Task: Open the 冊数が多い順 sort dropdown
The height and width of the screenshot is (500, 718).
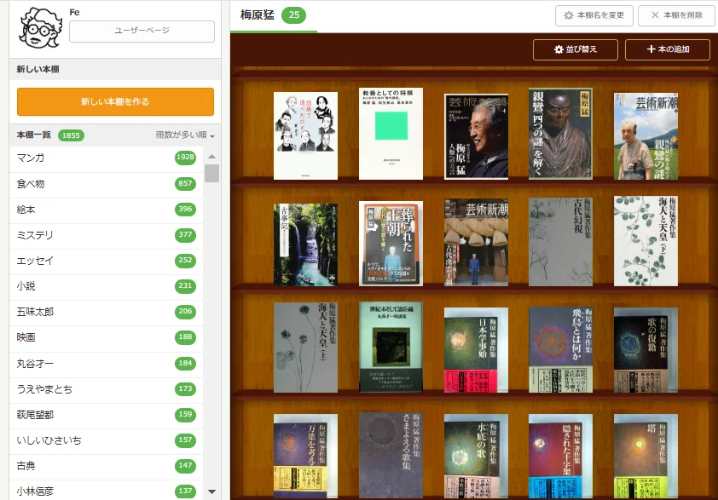Action: [185, 135]
